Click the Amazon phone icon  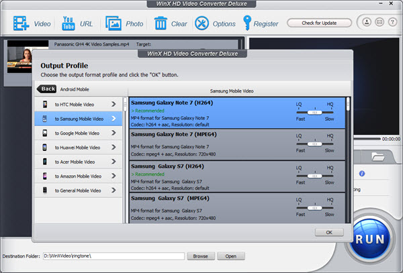pyautogui.click(x=45, y=176)
